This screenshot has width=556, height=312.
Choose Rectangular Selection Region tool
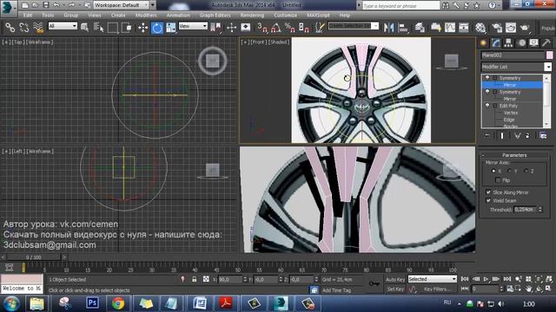point(113,27)
